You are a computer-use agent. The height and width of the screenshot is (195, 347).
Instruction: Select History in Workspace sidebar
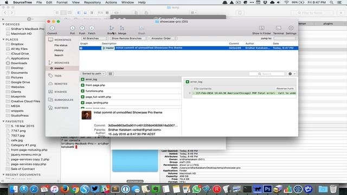click(59, 50)
